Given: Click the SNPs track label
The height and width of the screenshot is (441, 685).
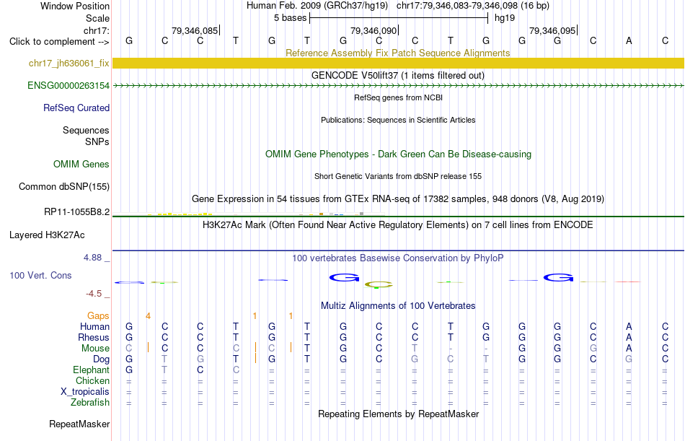Looking at the screenshot, I should point(97,141).
